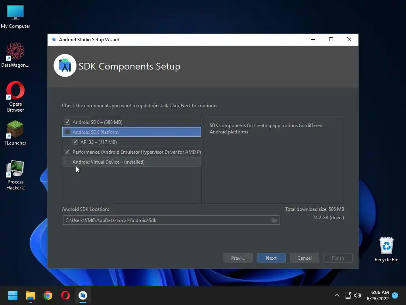Browse for SDK location folder icon
Image resolution: width=406 pixels, height=305 pixels.
pyautogui.click(x=274, y=220)
